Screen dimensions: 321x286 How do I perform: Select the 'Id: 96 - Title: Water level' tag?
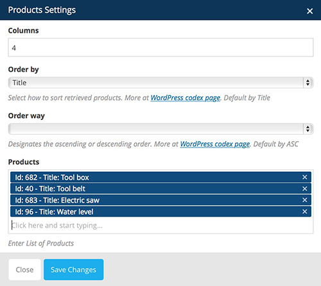coord(160,212)
